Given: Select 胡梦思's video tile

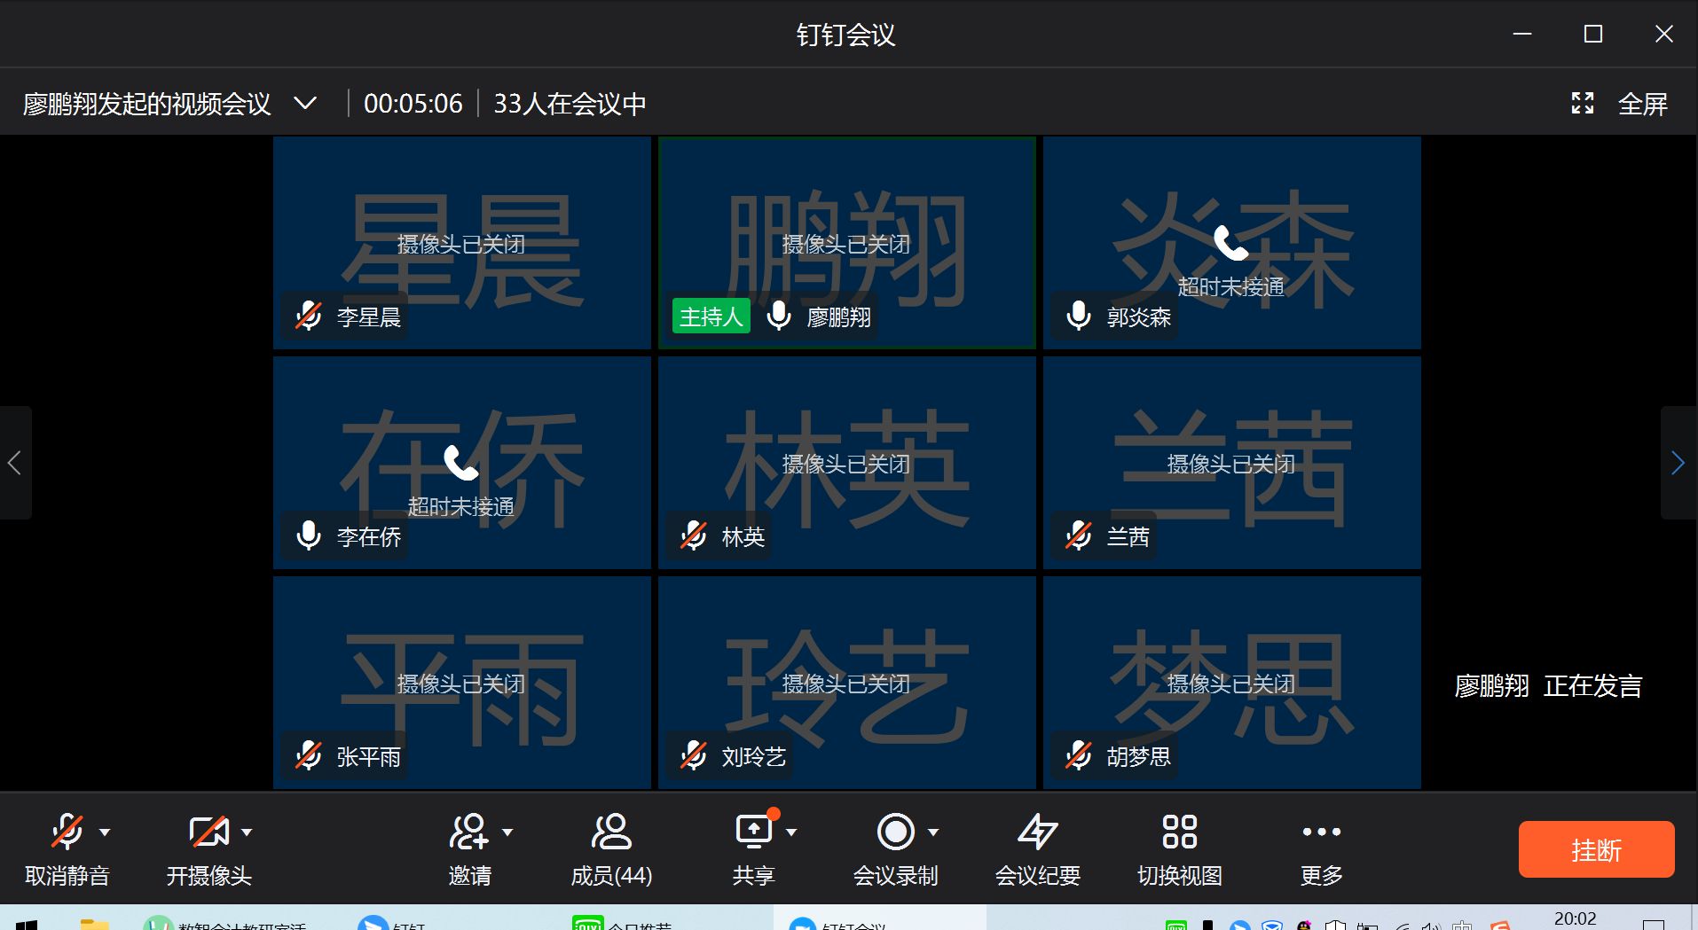Looking at the screenshot, I should point(1232,683).
